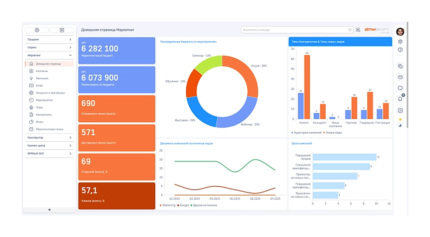
Task: Open the help question mark icon
Action: (x=400, y=50)
